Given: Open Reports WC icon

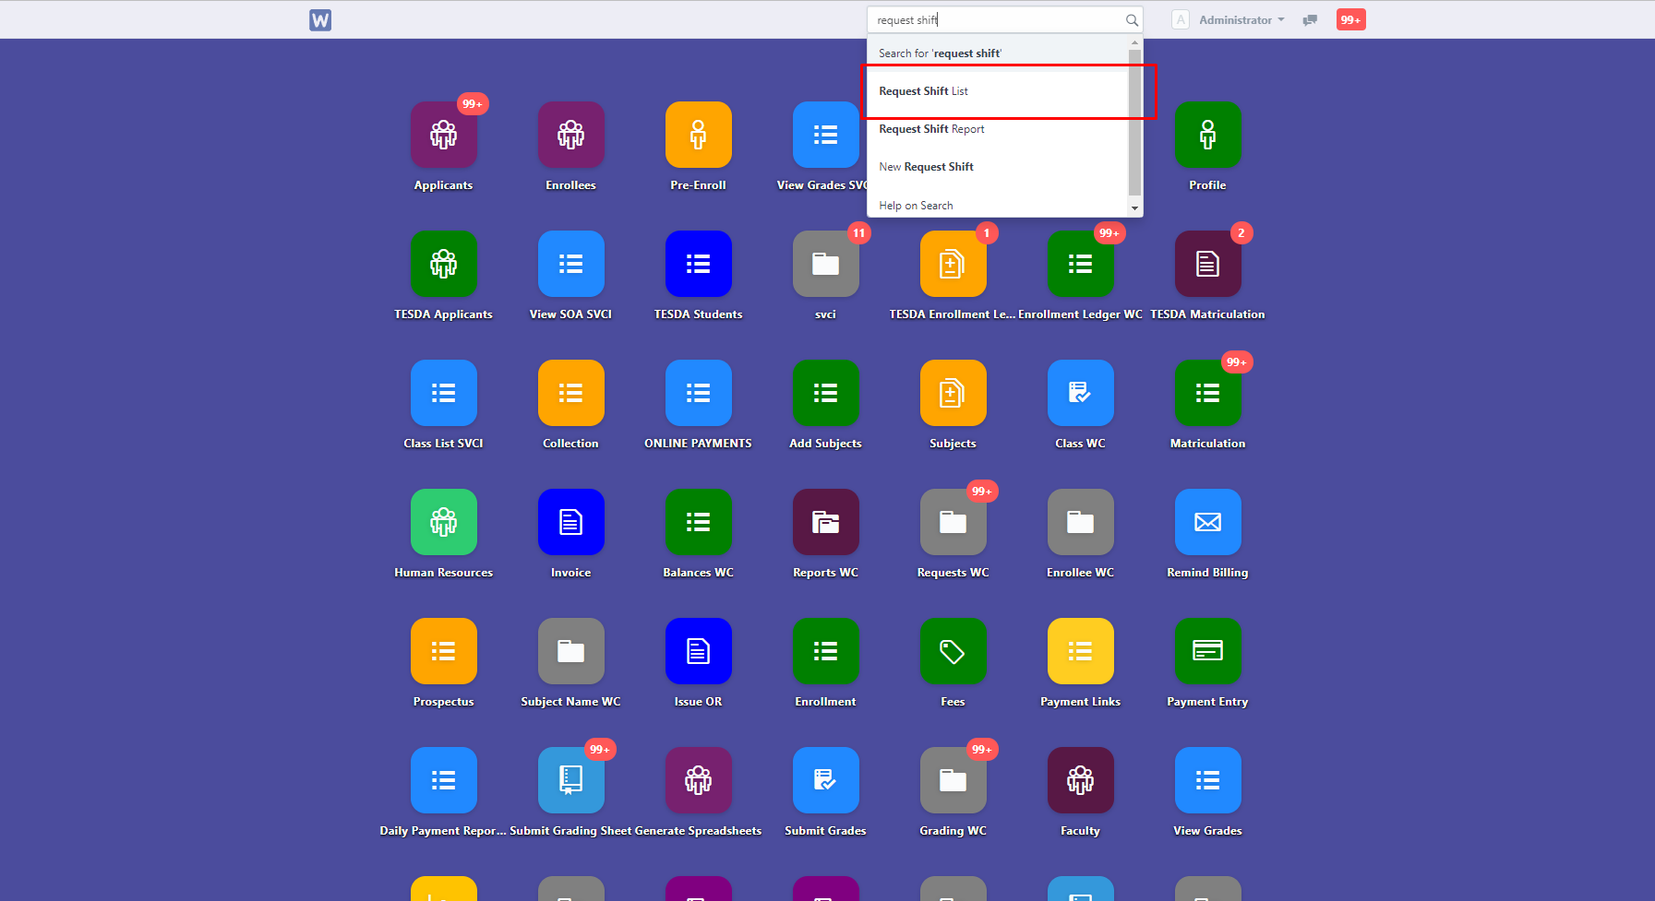Looking at the screenshot, I should (x=826, y=522).
